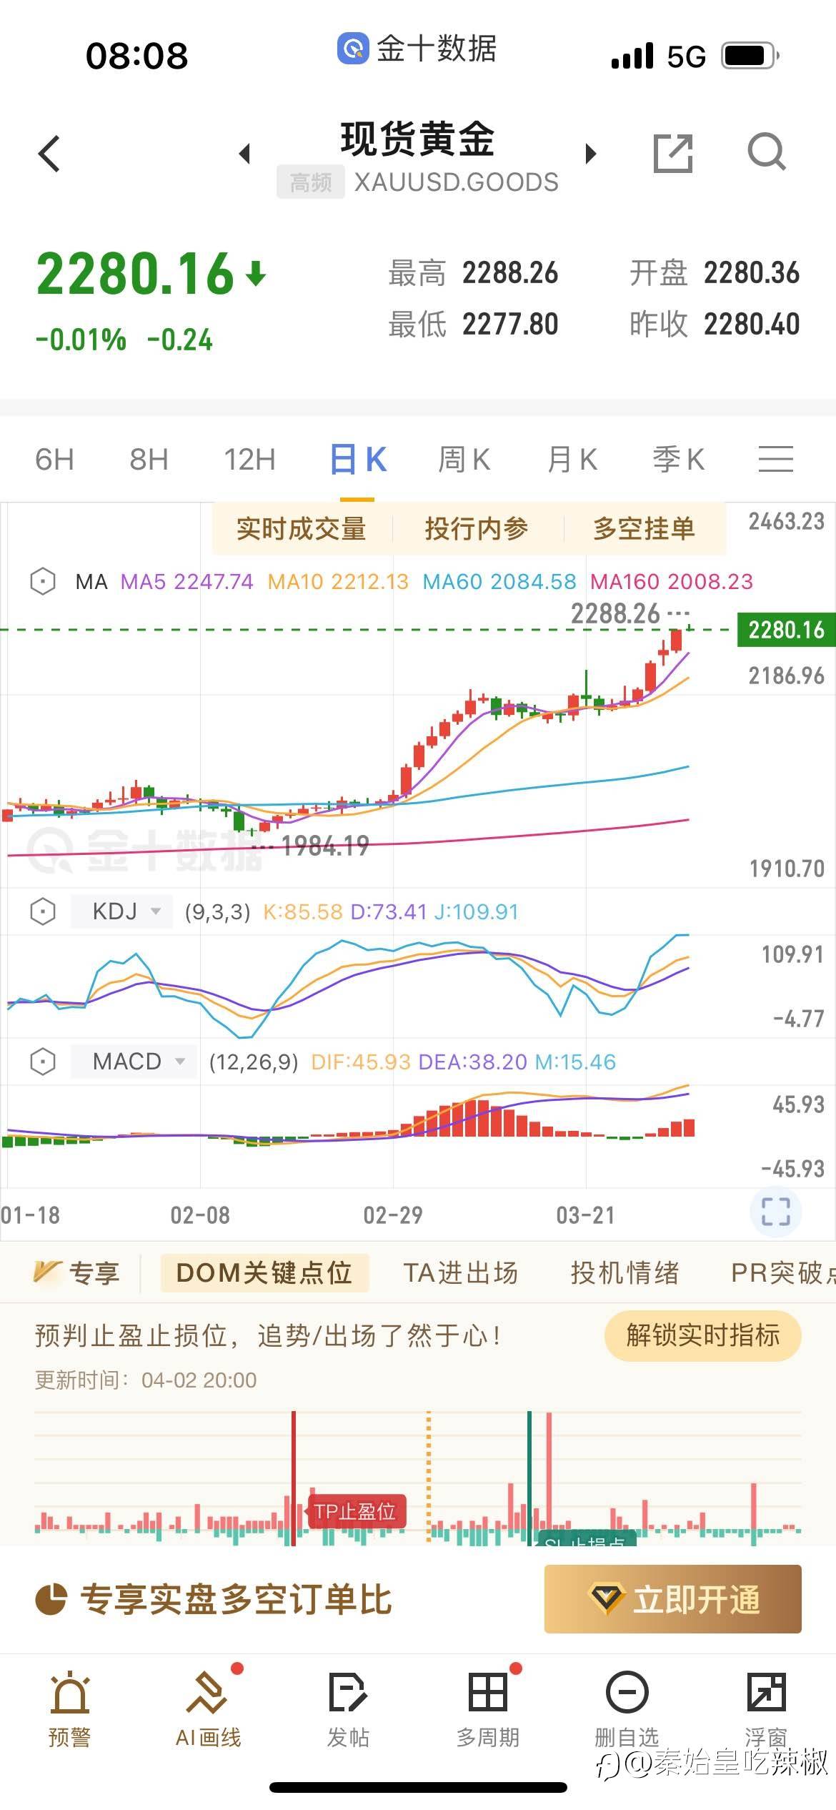Screen dimensions: 836x1810
Task: Tap the back arrow icon
Action: click(x=49, y=154)
